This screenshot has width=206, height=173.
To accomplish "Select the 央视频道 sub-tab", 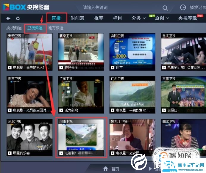I will pos(14,28).
